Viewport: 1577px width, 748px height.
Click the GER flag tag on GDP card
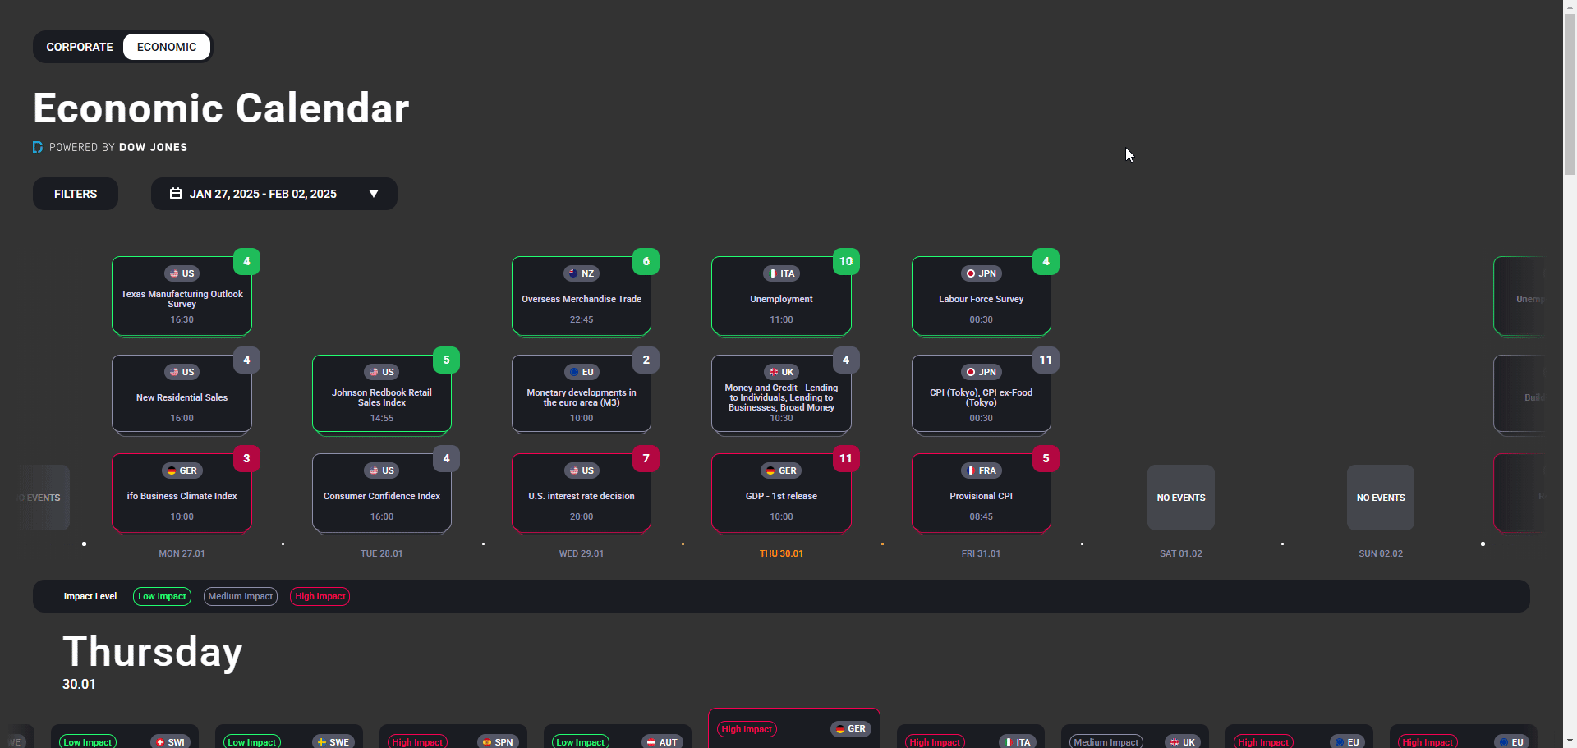coord(781,470)
